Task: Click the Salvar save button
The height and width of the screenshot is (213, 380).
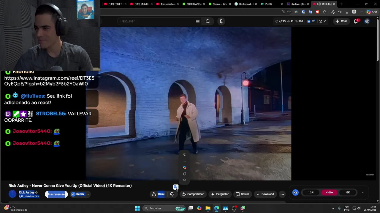Action: pyautogui.click(x=242, y=194)
